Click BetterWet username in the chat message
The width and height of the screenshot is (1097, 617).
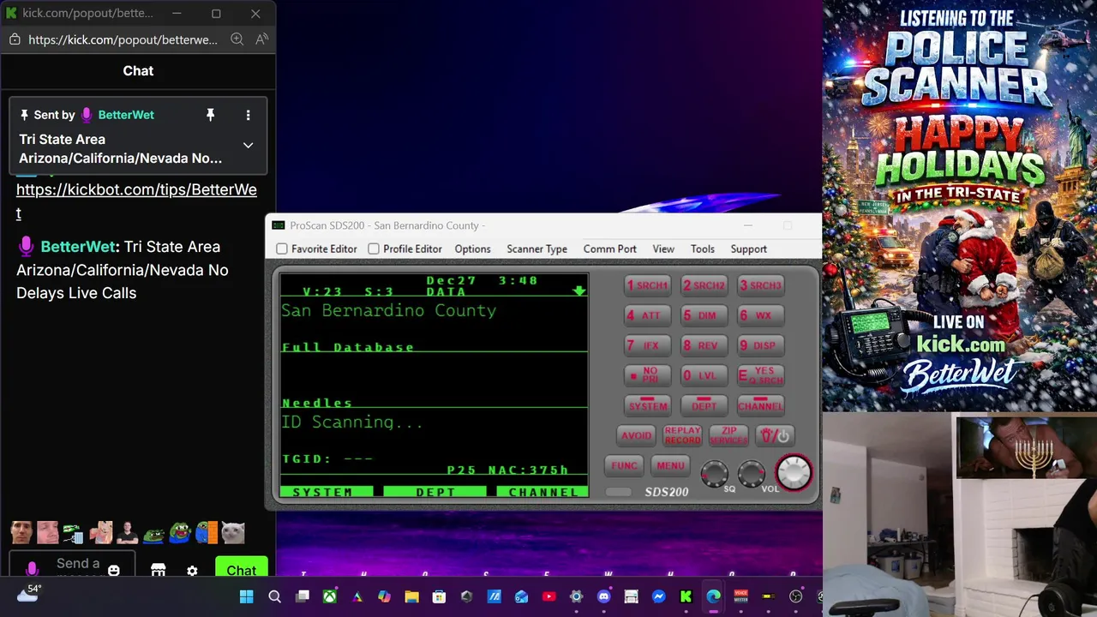click(x=78, y=246)
